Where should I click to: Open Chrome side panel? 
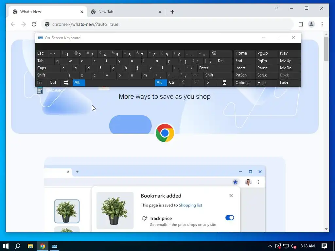301,24
